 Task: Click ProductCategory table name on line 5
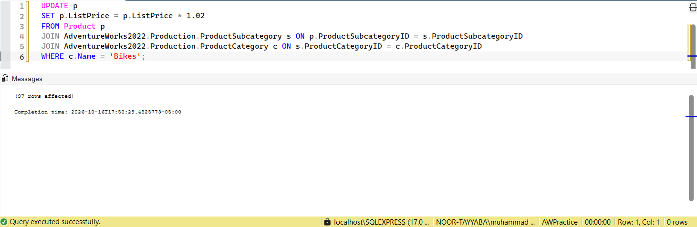[234, 46]
